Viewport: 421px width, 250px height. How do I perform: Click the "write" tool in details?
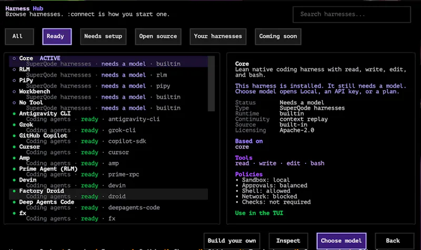(267, 163)
